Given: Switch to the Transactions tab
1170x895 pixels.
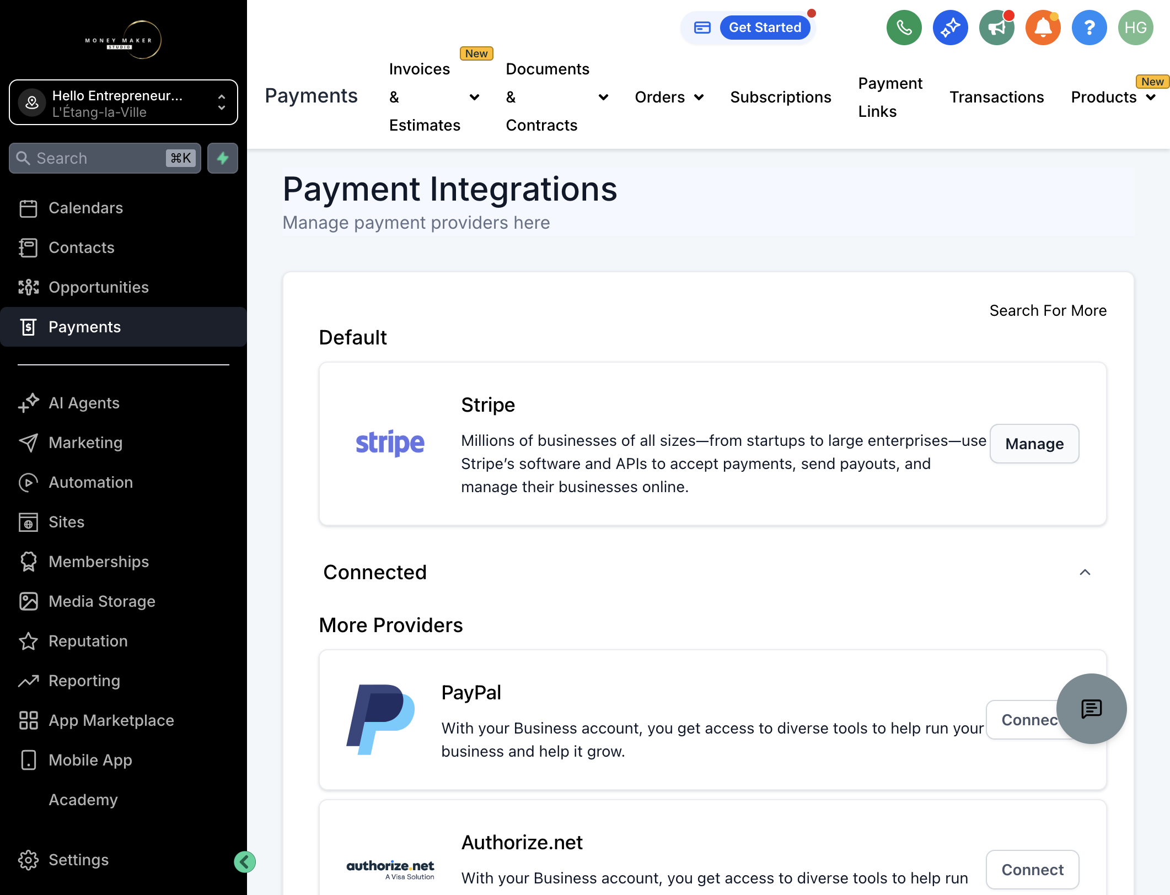Looking at the screenshot, I should tap(997, 97).
